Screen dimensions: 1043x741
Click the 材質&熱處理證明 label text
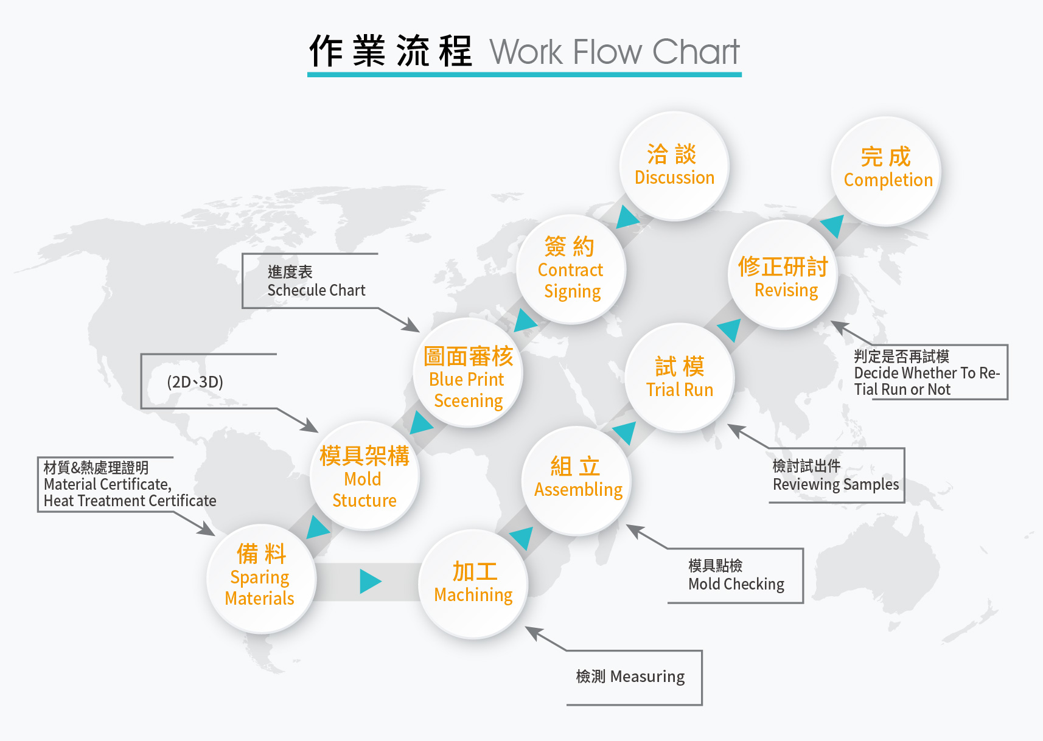(x=96, y=467)
